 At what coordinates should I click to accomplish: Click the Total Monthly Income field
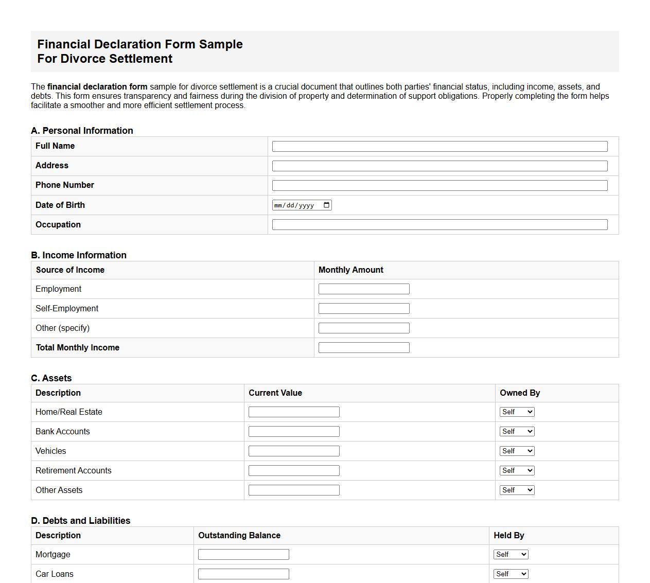[364, 347]
